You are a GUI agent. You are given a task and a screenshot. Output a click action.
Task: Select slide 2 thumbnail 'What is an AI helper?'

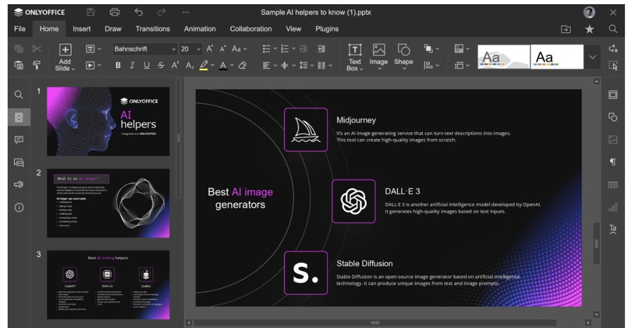click(108, 203)
